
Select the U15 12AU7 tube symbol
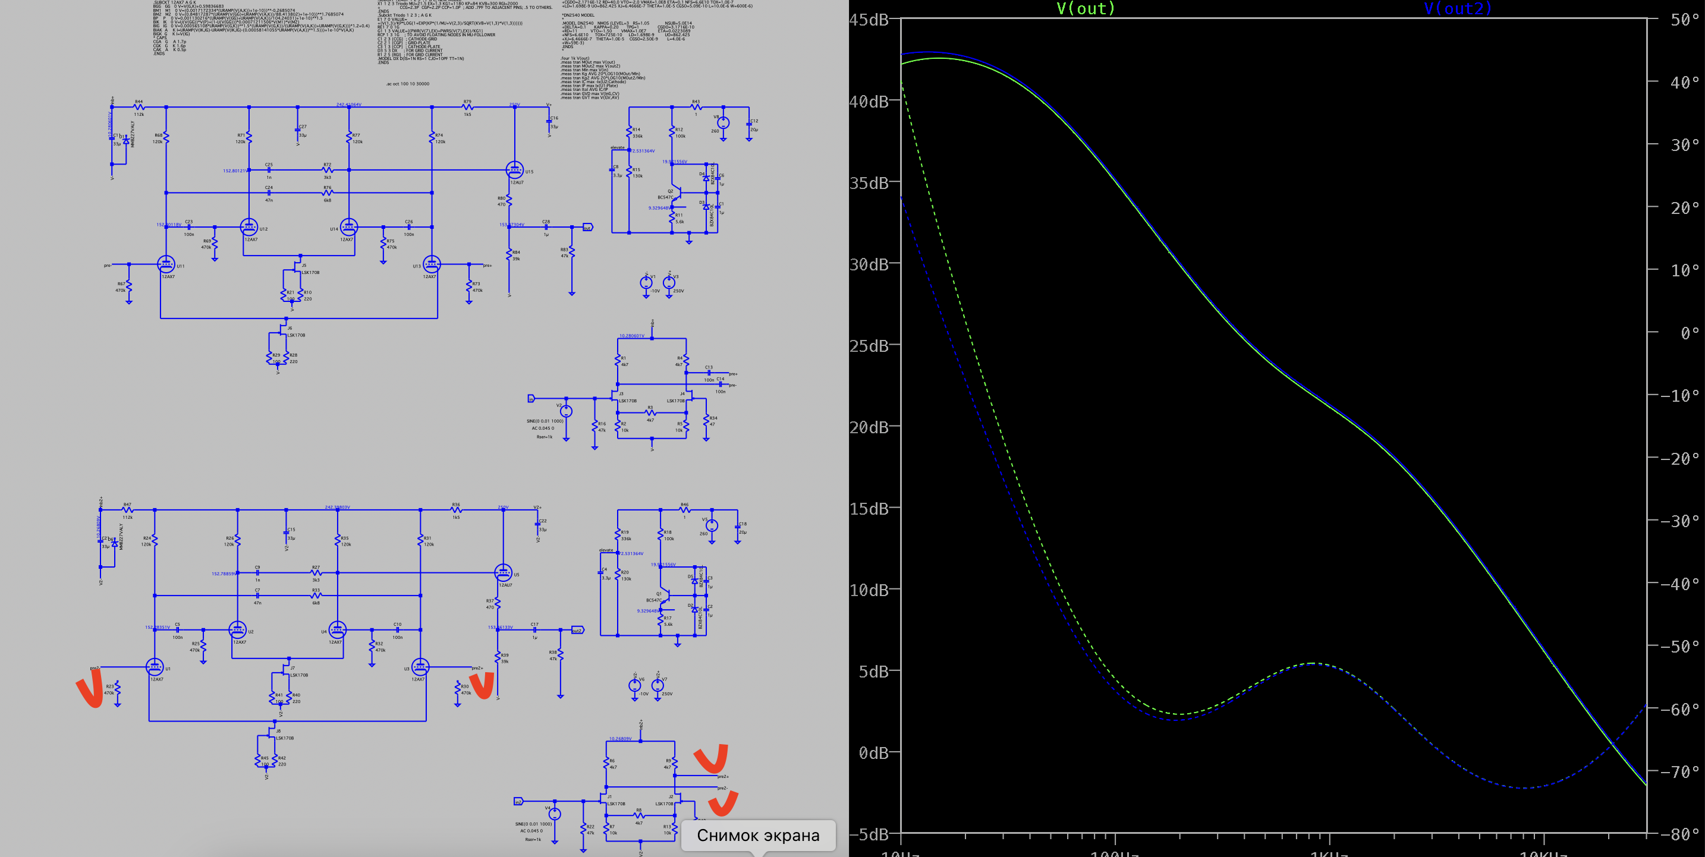tap(514, 170)
